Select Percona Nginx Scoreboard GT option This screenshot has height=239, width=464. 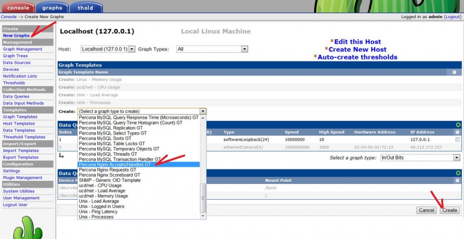click(109, 175)
